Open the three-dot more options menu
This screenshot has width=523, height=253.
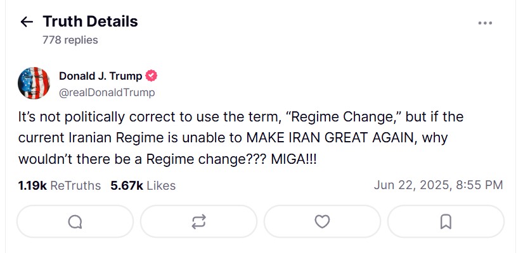point(485,23)
